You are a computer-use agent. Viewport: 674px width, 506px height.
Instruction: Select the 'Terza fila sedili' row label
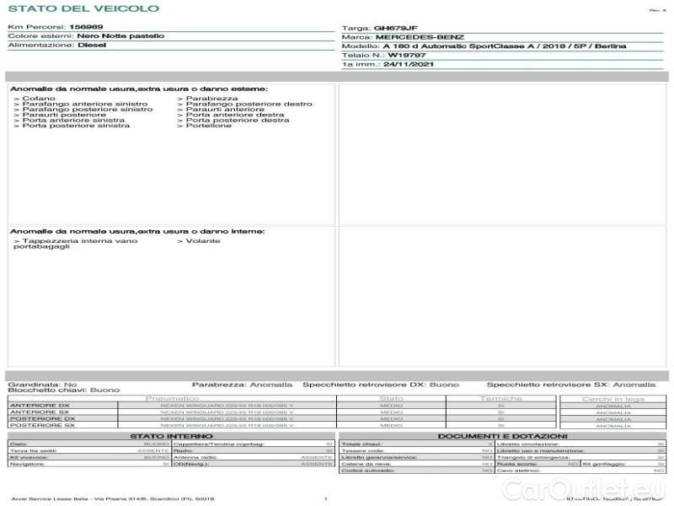pos(34,451)
